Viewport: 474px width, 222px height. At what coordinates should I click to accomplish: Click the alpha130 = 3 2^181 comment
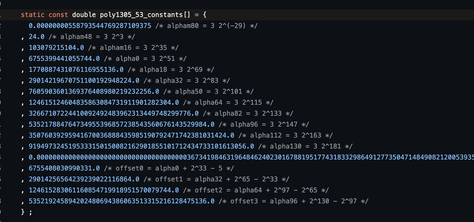(x=305, y=146)
